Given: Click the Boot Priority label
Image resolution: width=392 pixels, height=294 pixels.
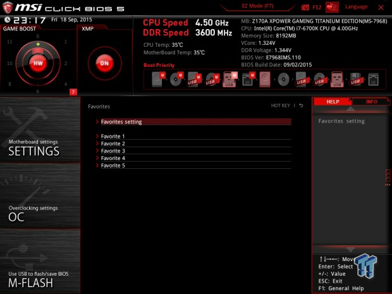Looking at the screenshot, I should coord(159,65).
